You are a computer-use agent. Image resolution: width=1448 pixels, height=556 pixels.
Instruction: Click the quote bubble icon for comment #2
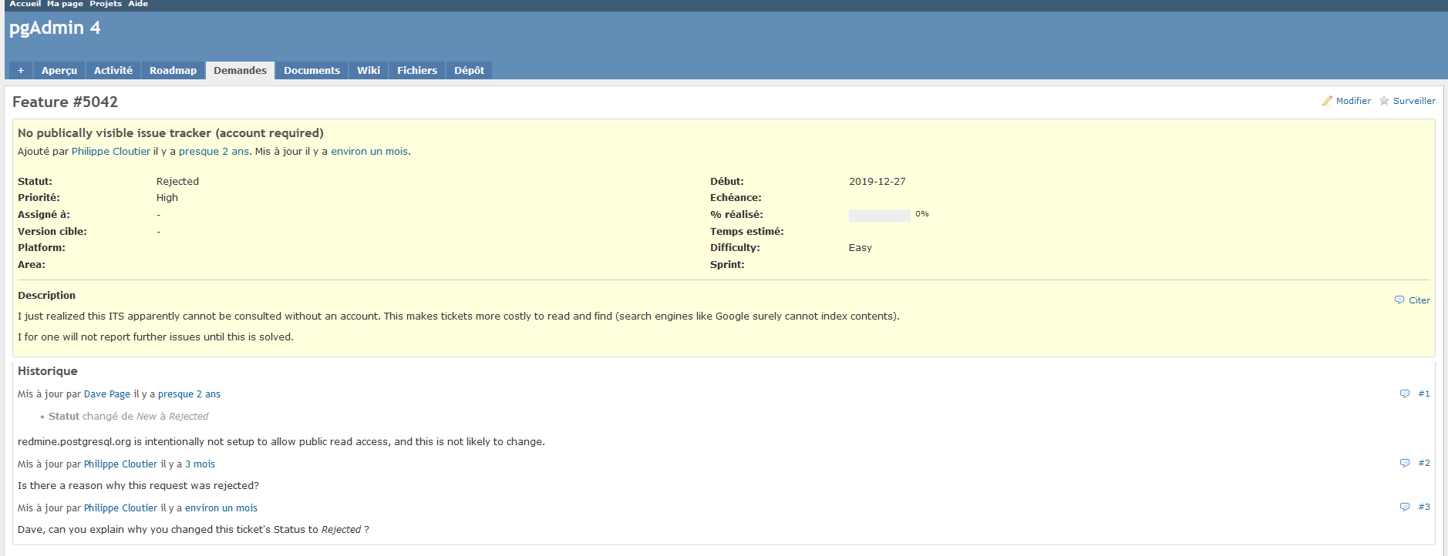coord(1405,463)
